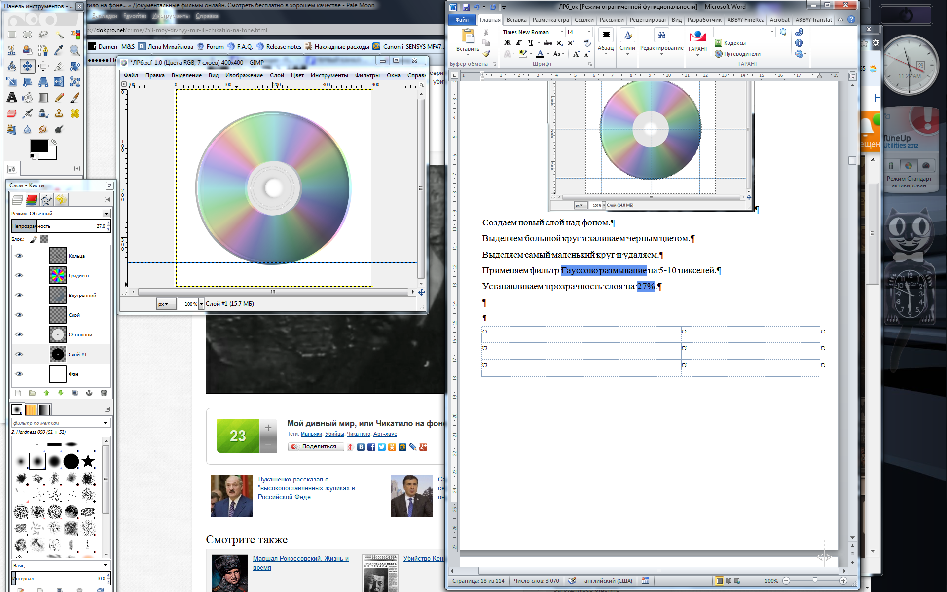This screenshot has height=592, width=947.
Task: Open the Слой menu in GIMP
Action: [x=277, y=75]
